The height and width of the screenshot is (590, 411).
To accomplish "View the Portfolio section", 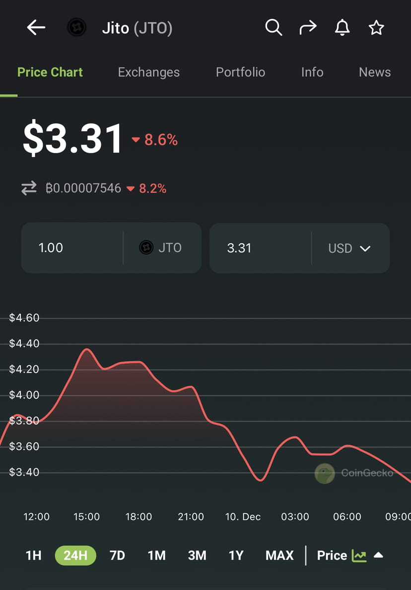I will pyautogui.click(x=240, y=72).
